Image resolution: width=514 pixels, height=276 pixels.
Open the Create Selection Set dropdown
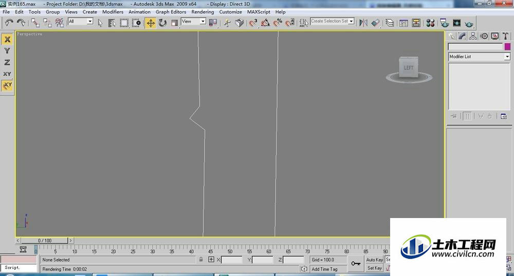pos(333,21)
